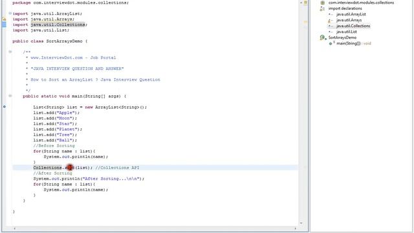Viewport: 414px width, 233px height.
Task: Click the 'How to Sort an ArrayList' comment
Action: click(95, 80)
